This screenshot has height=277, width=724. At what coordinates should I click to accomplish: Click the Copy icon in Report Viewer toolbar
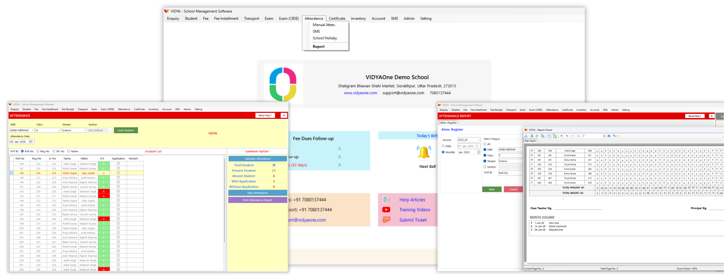point(542,136)
